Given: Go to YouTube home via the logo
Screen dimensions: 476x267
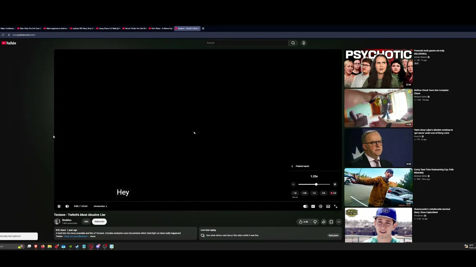Looking at the screenshot, I should coord(9,43).
